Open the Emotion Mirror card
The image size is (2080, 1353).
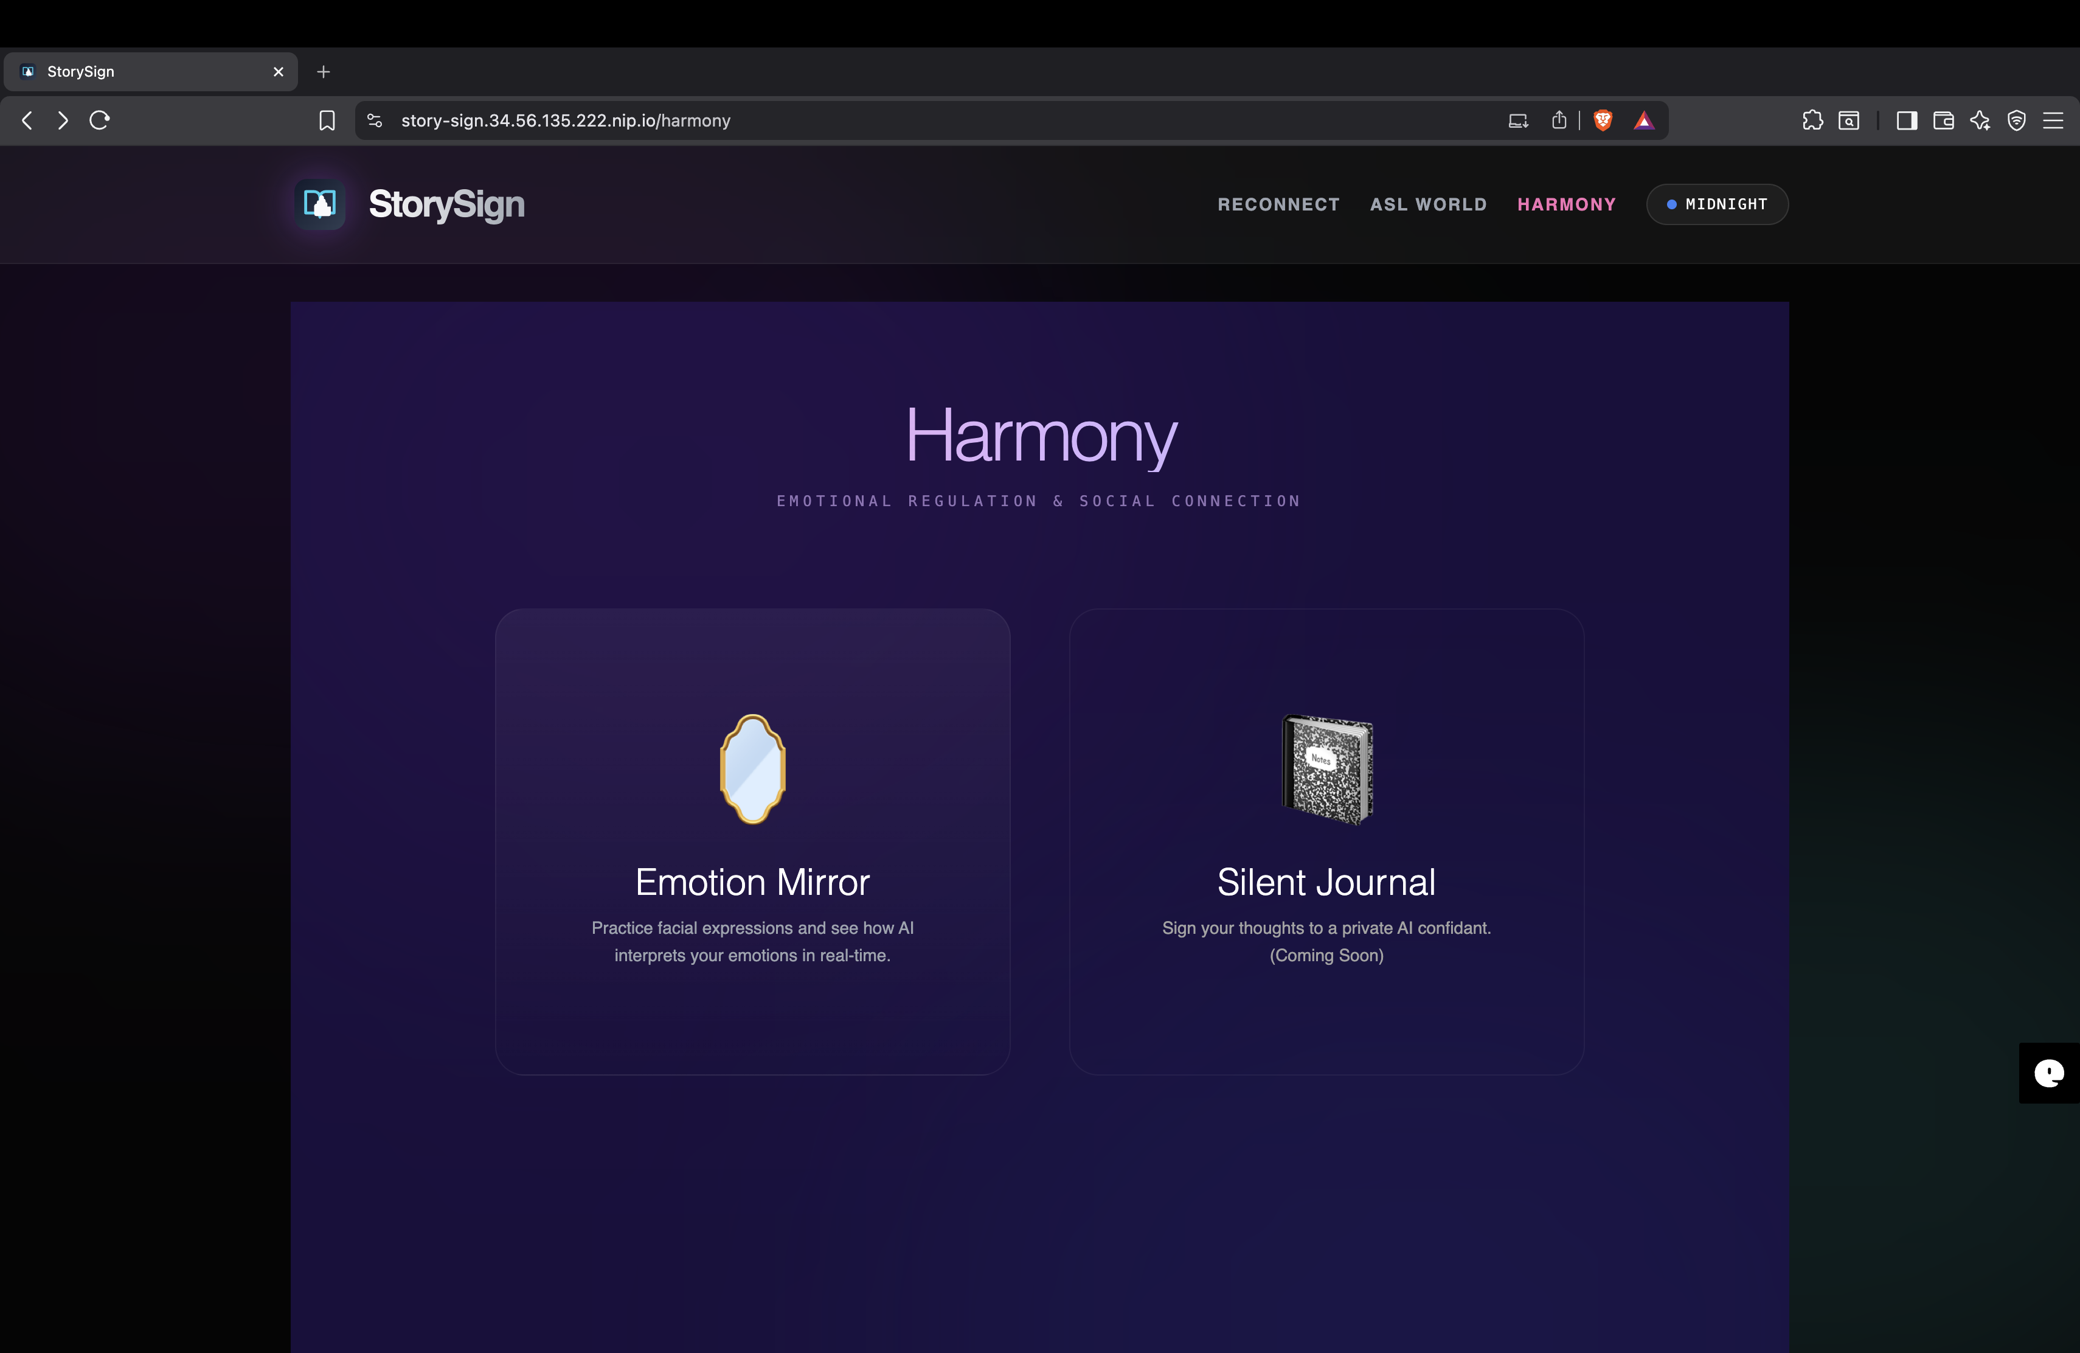click(x=752, y=841)
